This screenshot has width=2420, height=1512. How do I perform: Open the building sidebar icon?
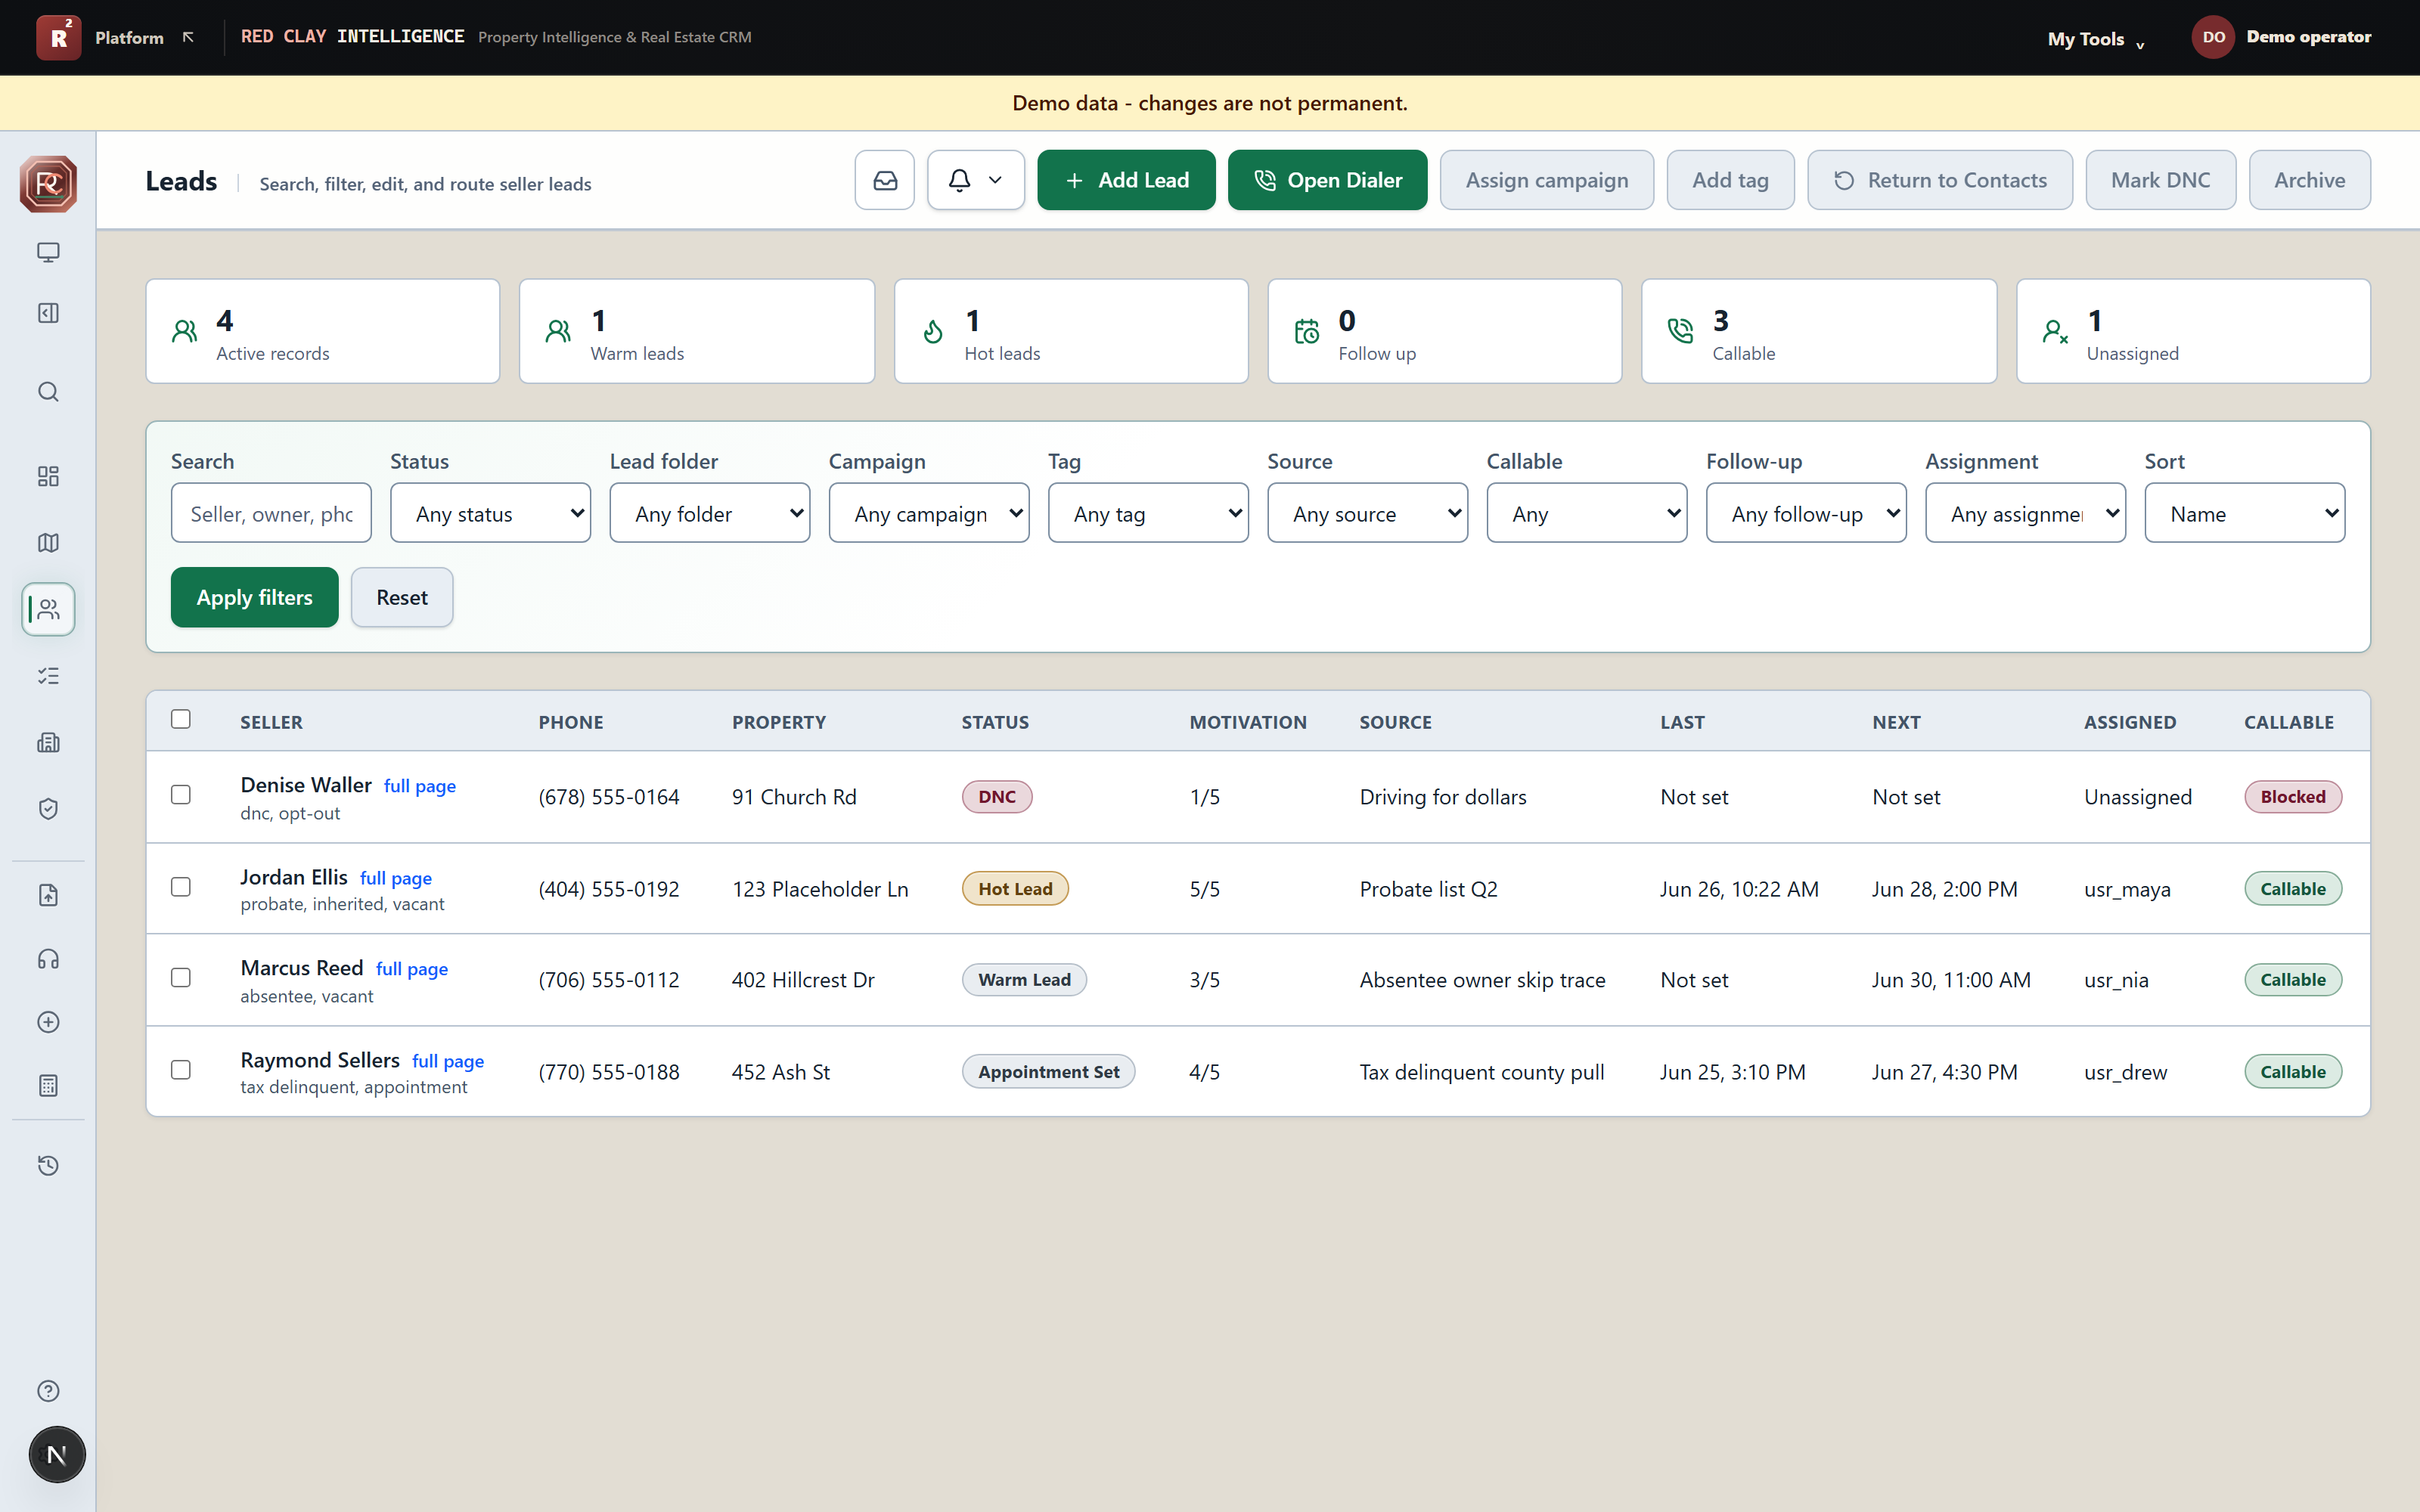48,742
